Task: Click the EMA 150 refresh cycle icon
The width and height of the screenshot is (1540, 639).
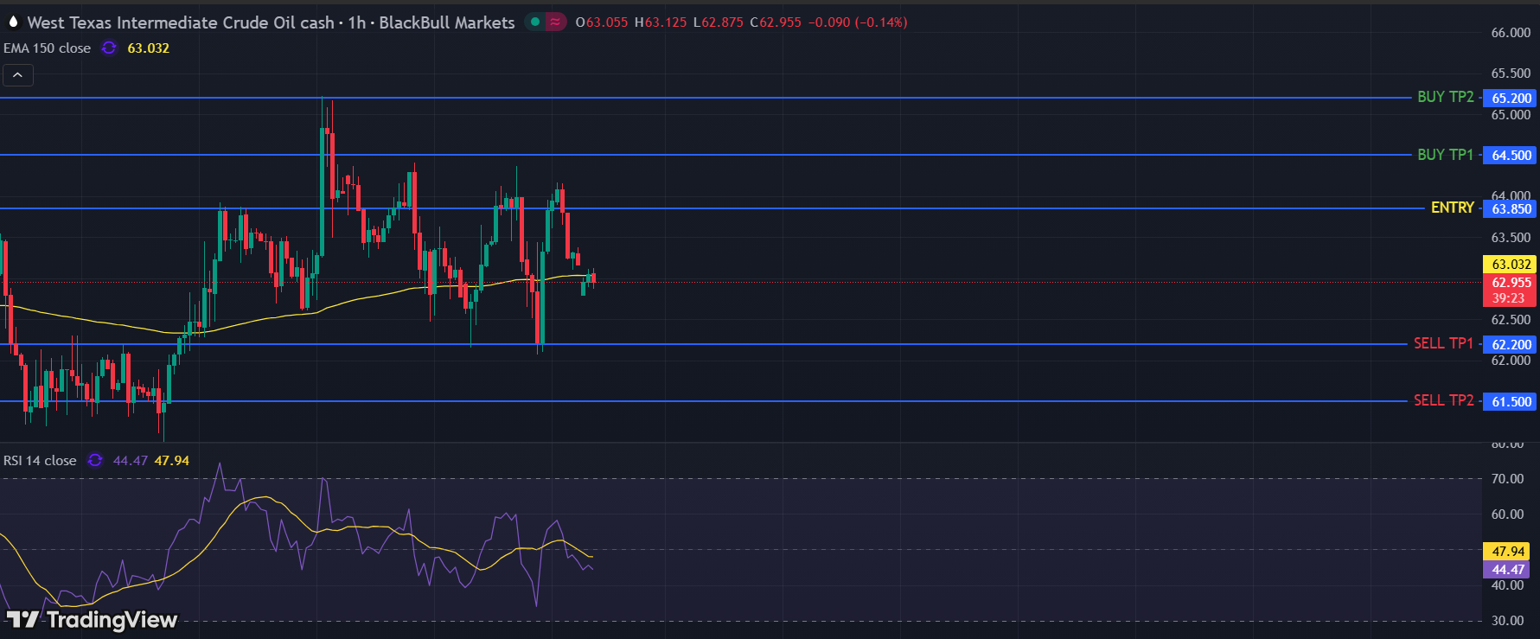Action: pyautogui.click(x=109, y=48)
